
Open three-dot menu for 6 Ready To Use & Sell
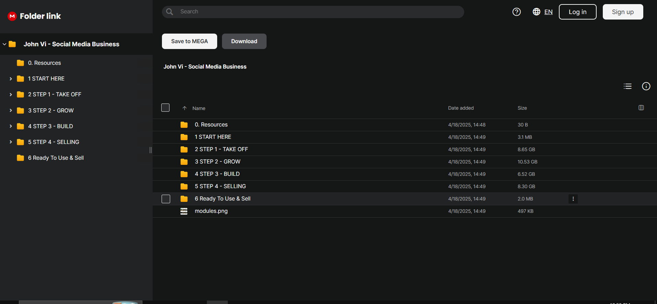573,199
